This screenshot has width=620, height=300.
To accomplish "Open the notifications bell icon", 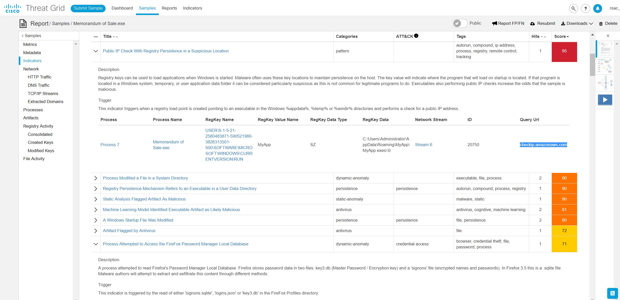I will pos(597,8).
